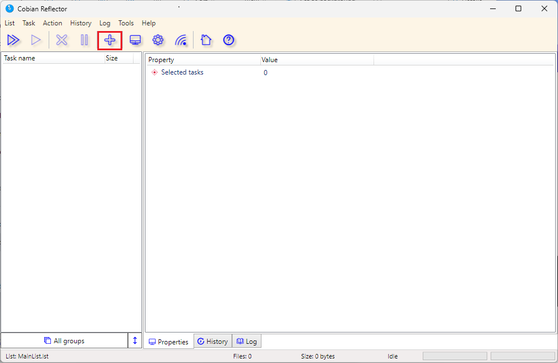This screenshot has height=363, width=558.
Task: Open the Tools menu
Action: [126, 23]
